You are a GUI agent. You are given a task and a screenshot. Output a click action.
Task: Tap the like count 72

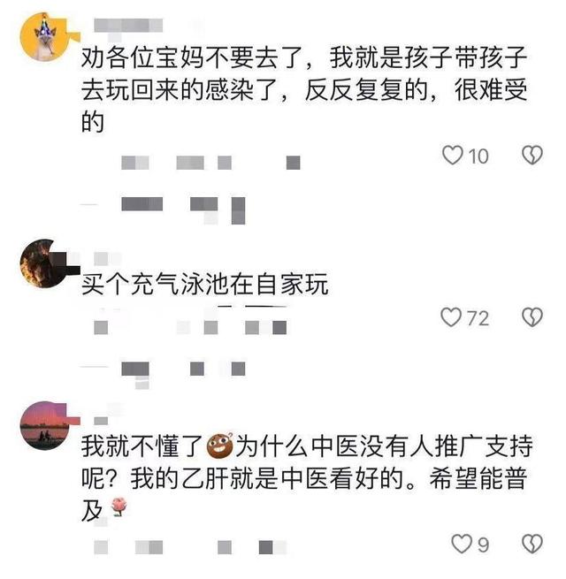click(478, 318)
